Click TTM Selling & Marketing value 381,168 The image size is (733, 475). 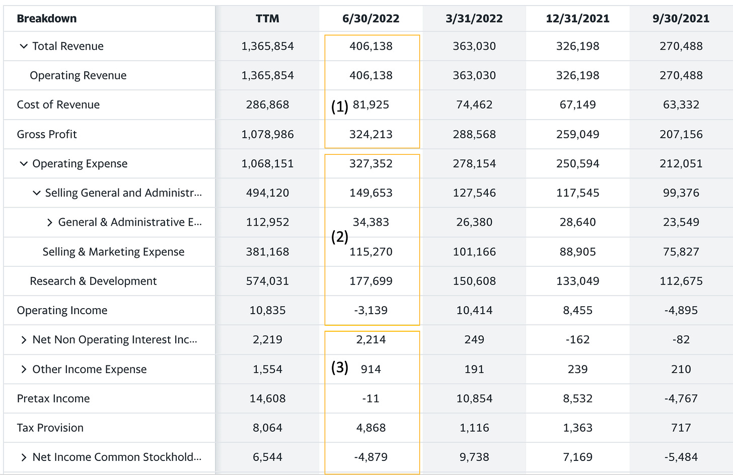point(267,252)
